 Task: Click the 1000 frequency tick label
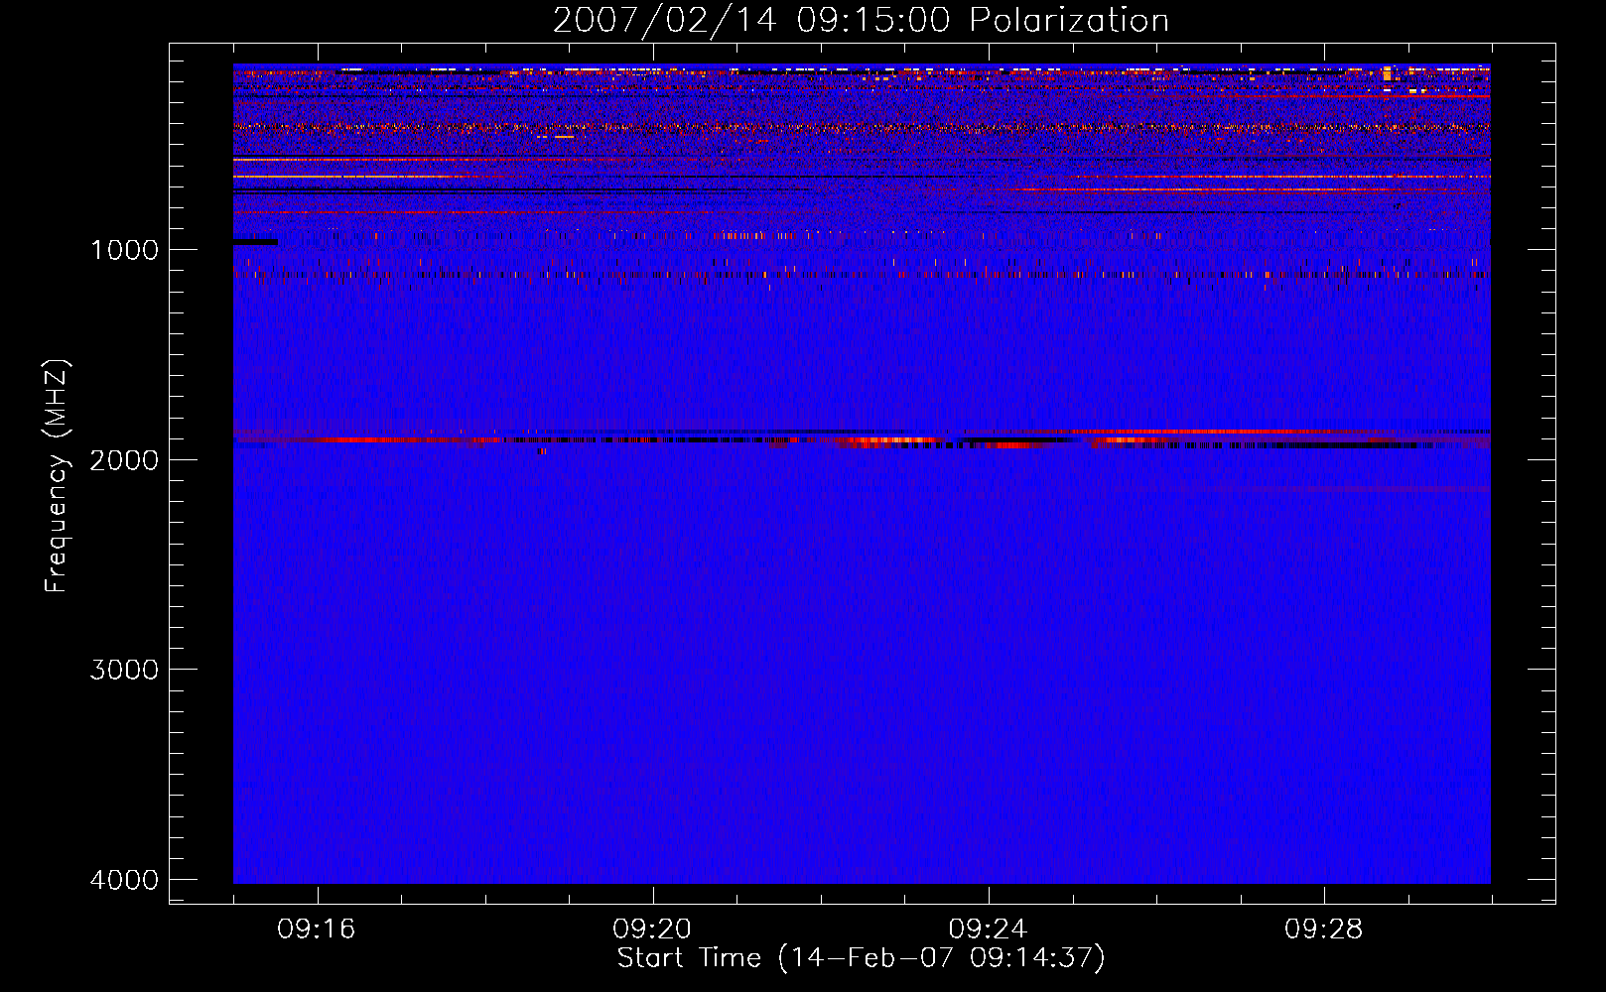124,250
